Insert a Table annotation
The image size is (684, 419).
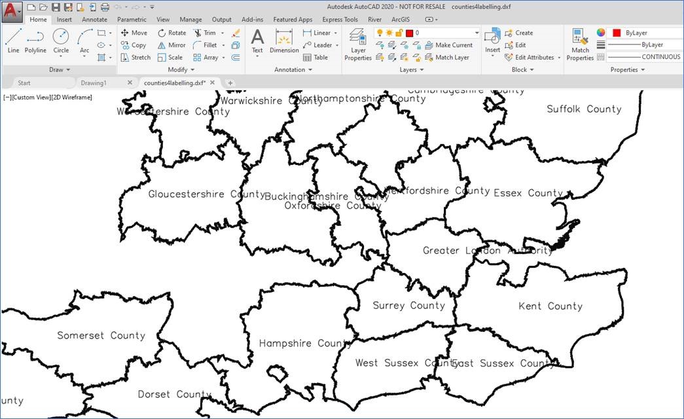point(315,57)
